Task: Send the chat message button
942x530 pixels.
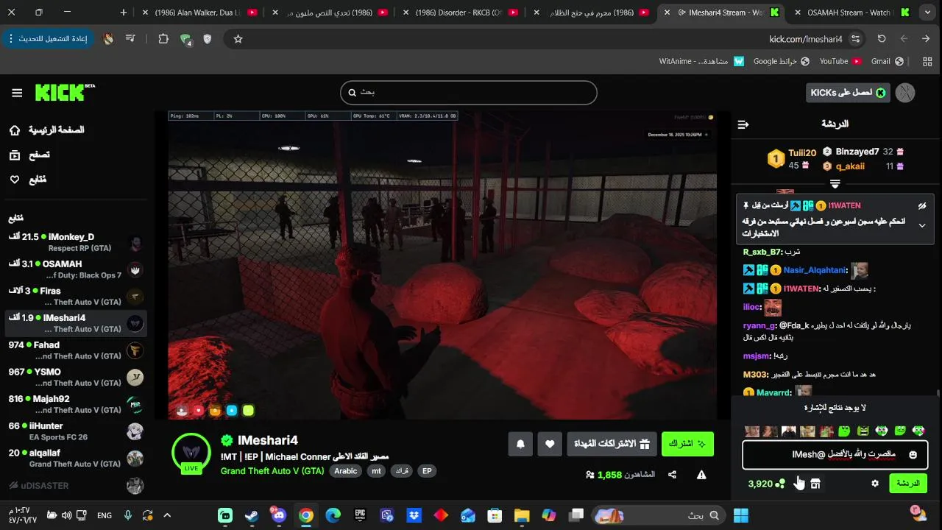Action: (x=908, y=484)
